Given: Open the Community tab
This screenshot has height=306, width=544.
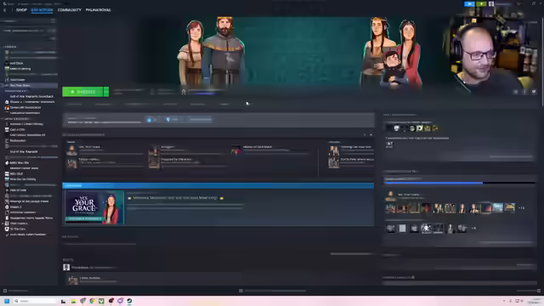Looking at the screenshot, I should coord(70,10).
